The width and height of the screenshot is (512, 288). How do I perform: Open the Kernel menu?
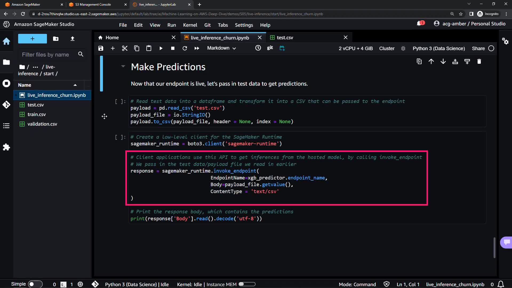click(190, 25)
